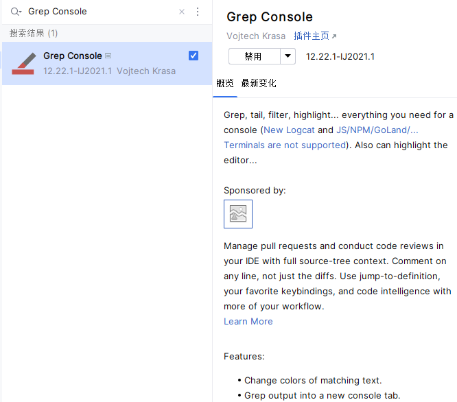
Task: Click the small tag icon beside Grep Console
Action: [x=108, y=56]
